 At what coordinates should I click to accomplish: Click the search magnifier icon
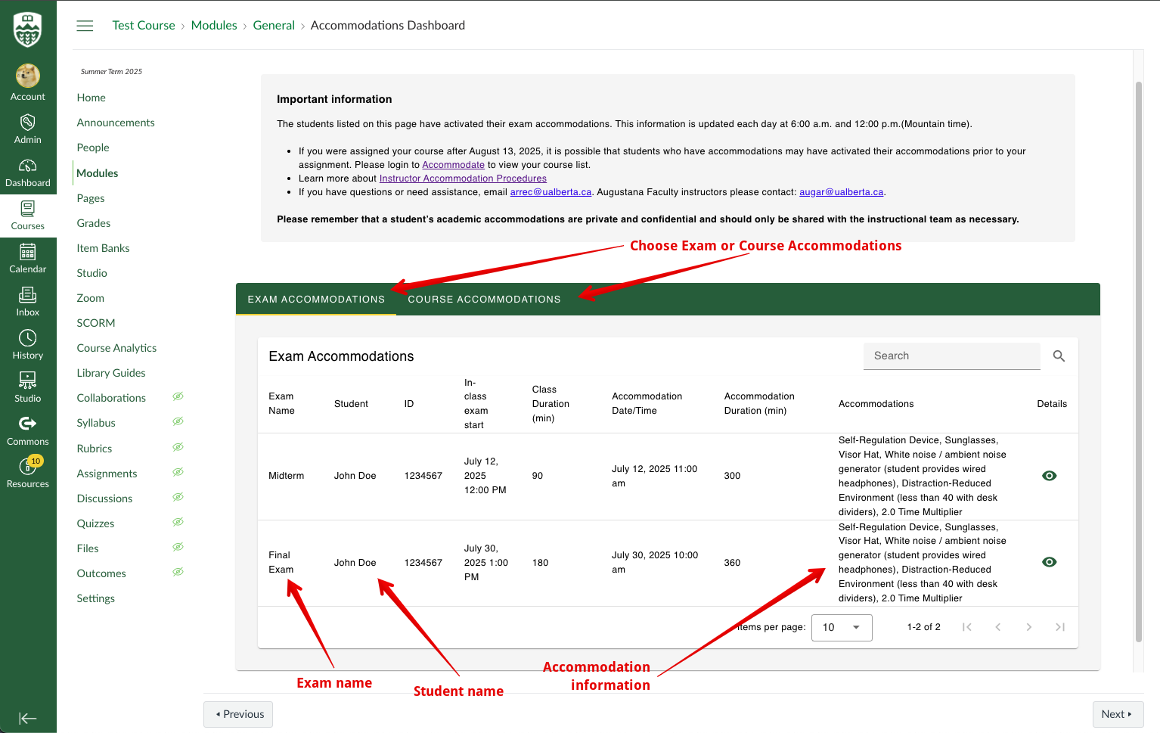(1059, 356)
